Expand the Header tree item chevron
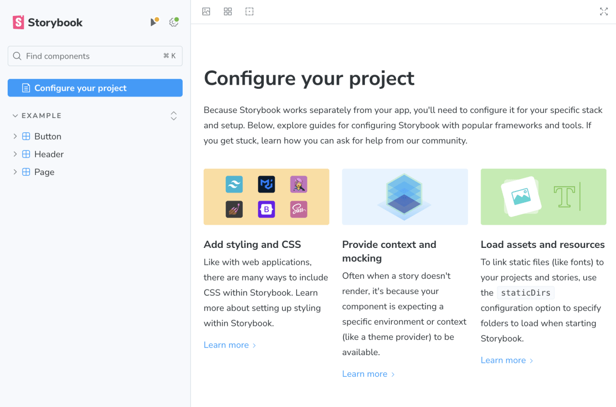 [x=15, y=154]
